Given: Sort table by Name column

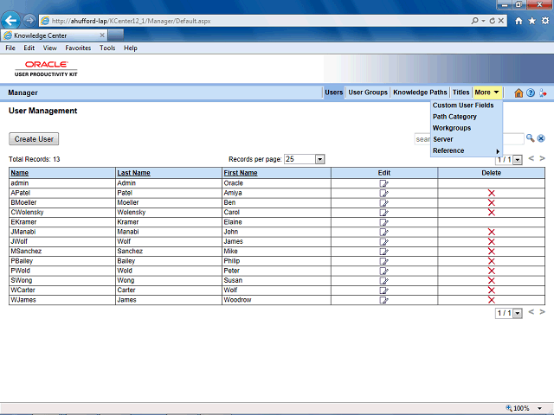Looking at the screenshot, I should 20,173.
